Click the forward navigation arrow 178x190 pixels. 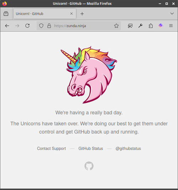pos(17,26)
